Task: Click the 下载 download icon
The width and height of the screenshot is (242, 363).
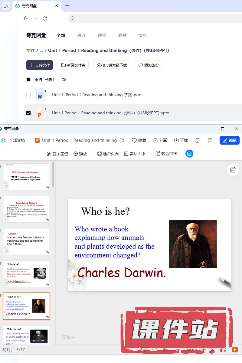Action: click(x=176, y=140)
